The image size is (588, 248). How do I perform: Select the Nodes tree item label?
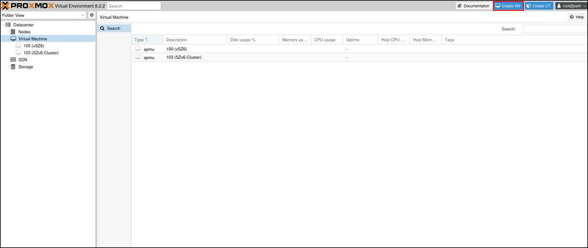(24, 32)
